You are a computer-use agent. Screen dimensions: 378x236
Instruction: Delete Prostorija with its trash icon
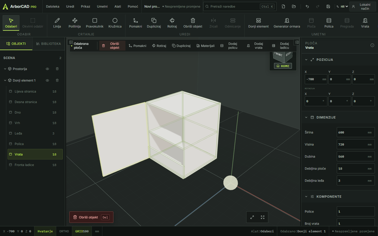(57, 69)
